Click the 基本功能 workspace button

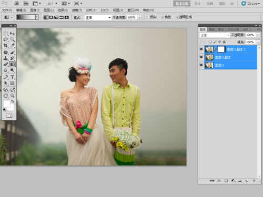(182, 4)
